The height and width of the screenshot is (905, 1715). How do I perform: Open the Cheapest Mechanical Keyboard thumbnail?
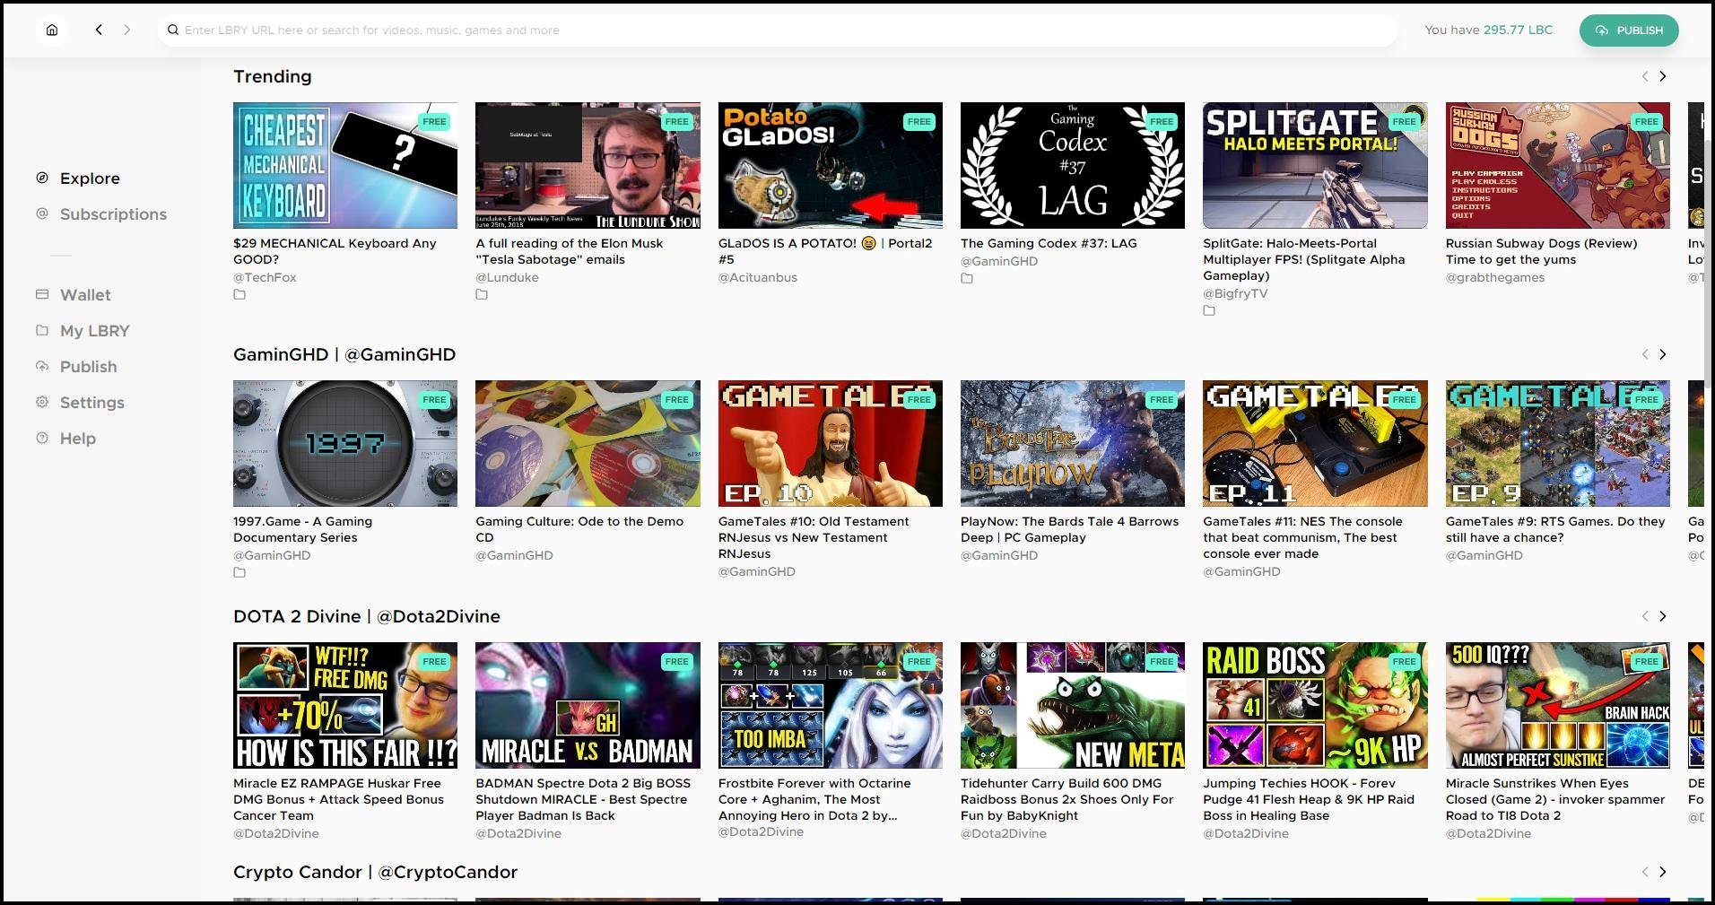345,165
